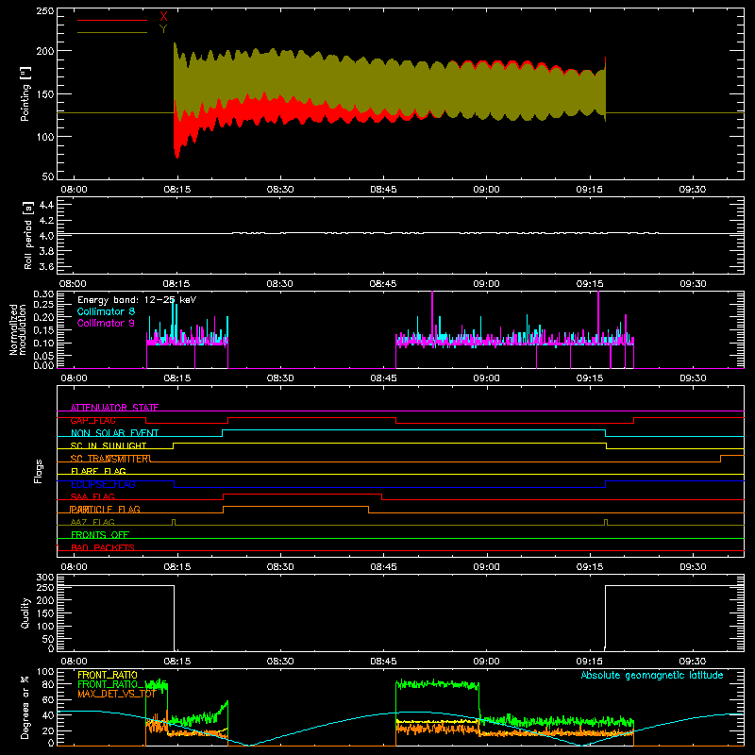Click the 250 tick on Pointing axis
Image resolution: width=755 pixels, height=755 pixels.
point(45,10)
